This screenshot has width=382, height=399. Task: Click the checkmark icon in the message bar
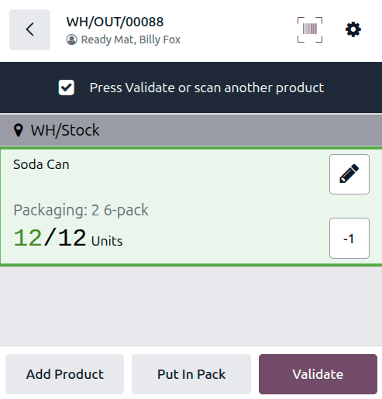[67, 88]
